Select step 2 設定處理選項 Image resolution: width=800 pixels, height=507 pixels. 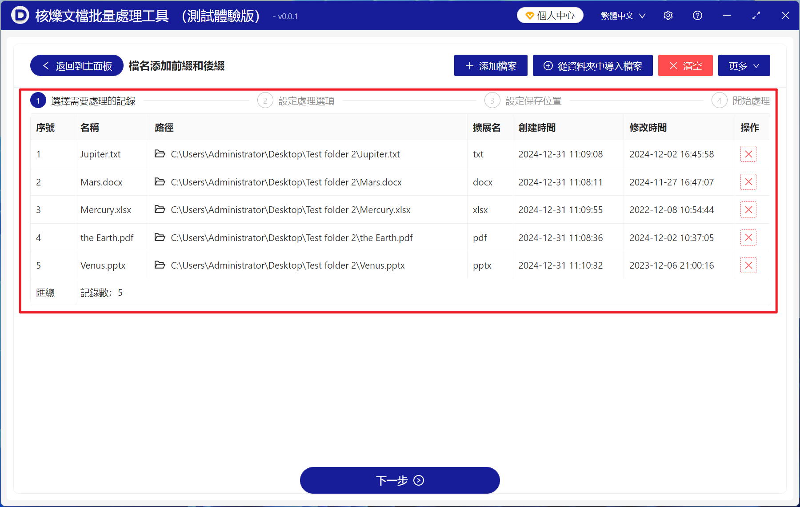296,101
